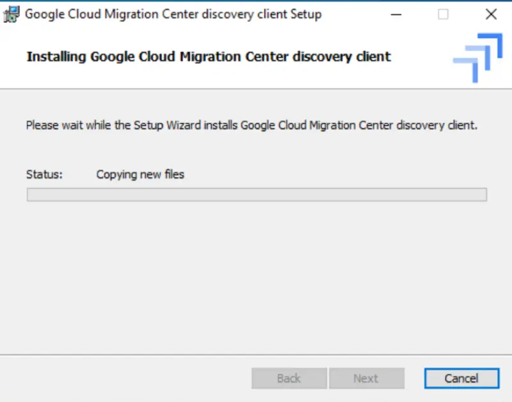Click the disabled Back button
Viewport: 512px width, 402px height.
click(289, 378)
